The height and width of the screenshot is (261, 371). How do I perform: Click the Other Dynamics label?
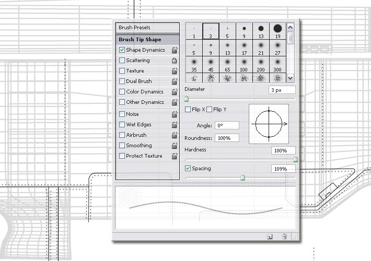145,102
